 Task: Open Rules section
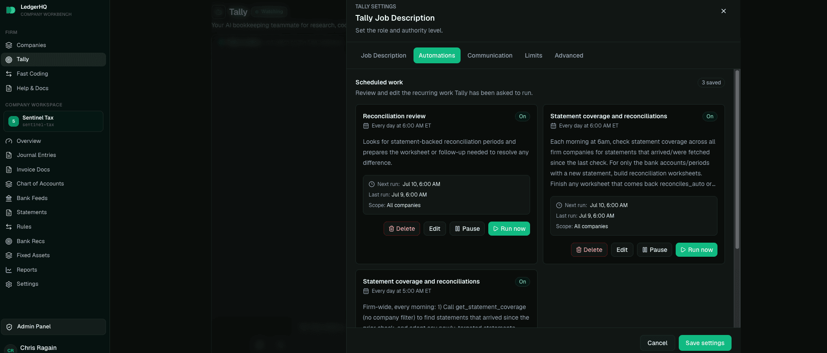pyautogui.click(x=53, y=227)
